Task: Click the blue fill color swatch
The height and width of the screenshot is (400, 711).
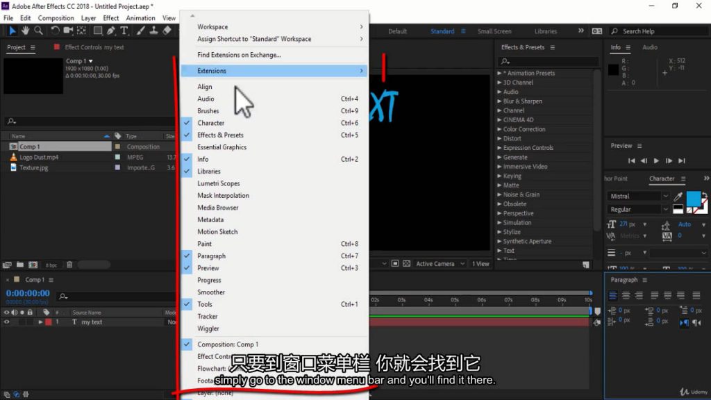Action: [694, 198]
